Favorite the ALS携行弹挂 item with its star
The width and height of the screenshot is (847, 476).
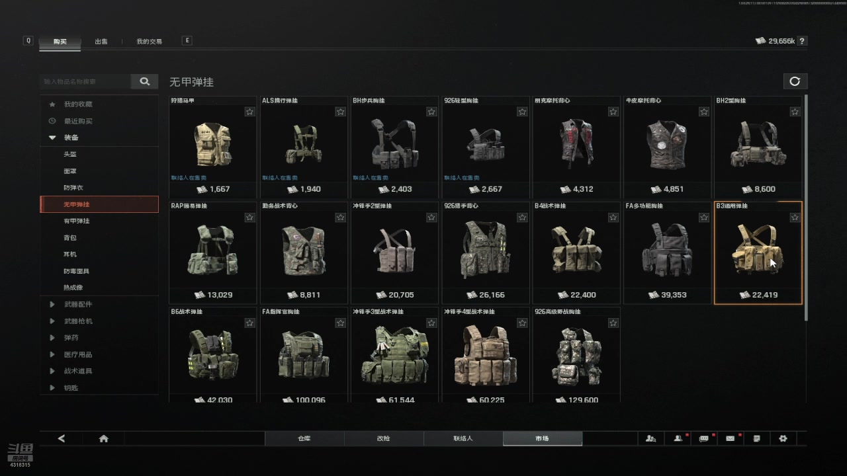coord(340,112)
